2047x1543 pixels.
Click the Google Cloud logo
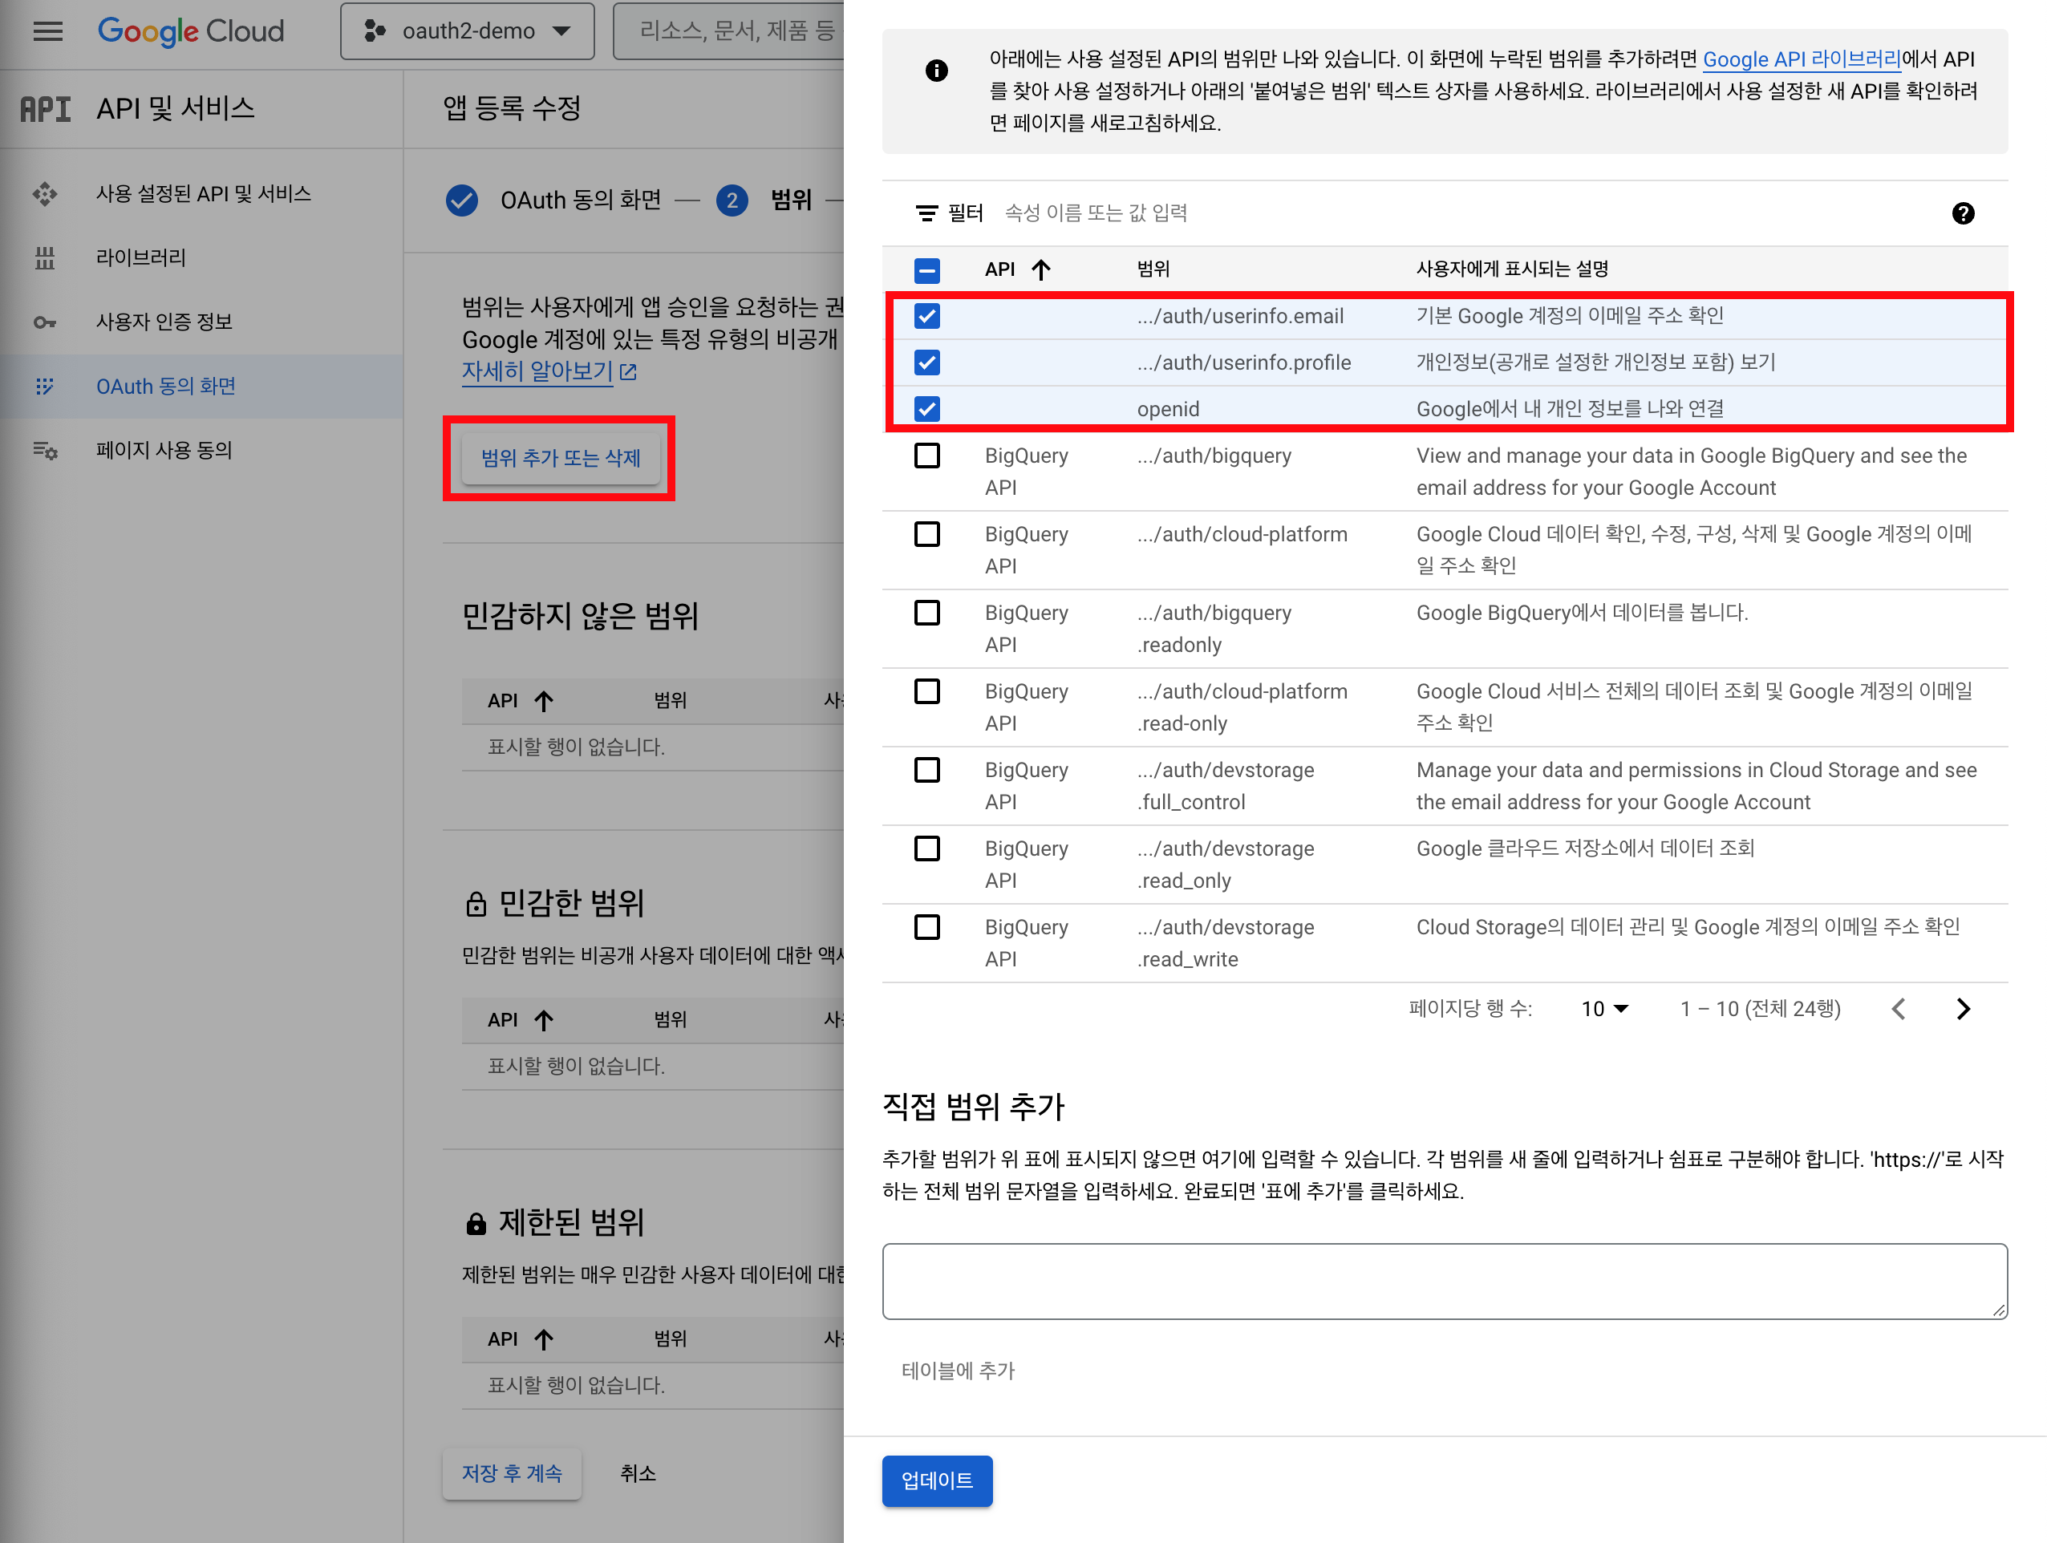tap(191, 31)
